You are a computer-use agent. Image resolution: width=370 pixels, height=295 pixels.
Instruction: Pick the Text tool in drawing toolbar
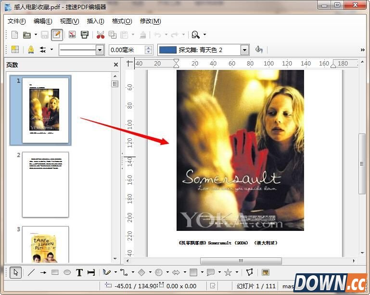(79, 272)
